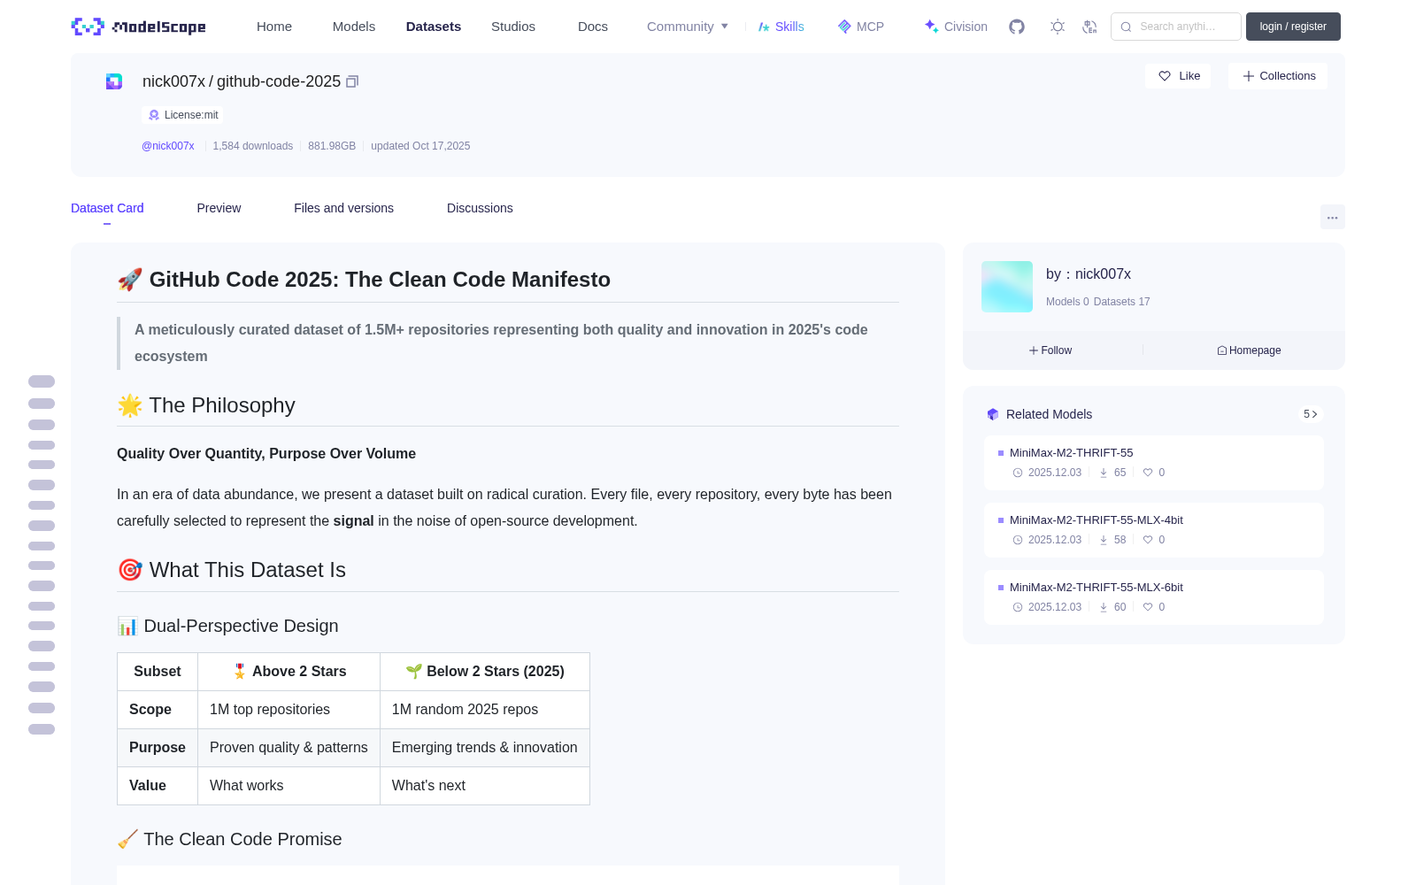This screenshot has width=1416, height=885.
Task: Open the MCP diamond icon link
Action: click(861, 27)
